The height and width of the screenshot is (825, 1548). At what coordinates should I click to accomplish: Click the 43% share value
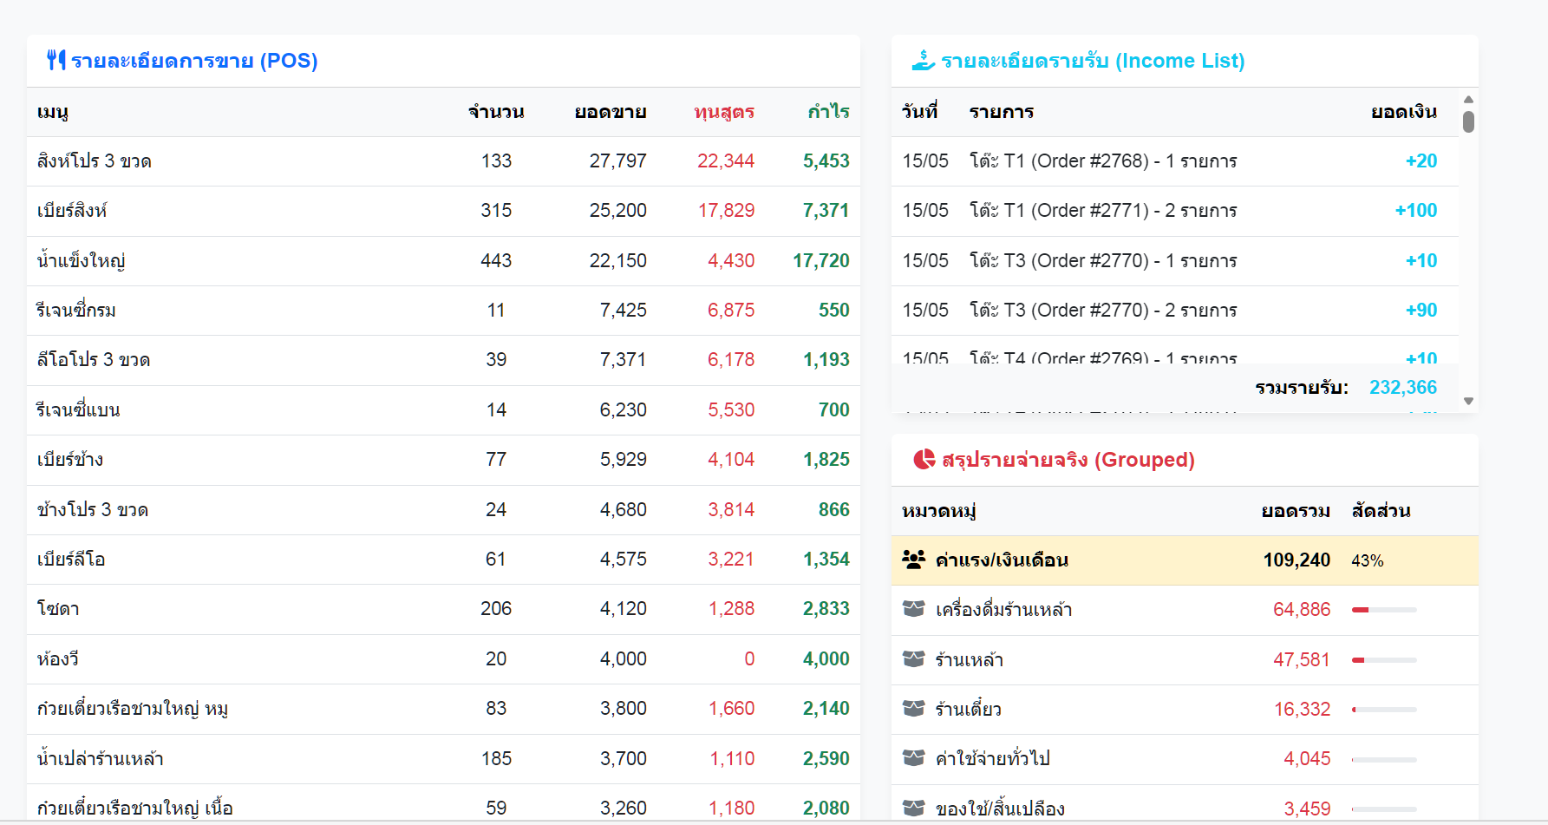(x=1367, y=561)
